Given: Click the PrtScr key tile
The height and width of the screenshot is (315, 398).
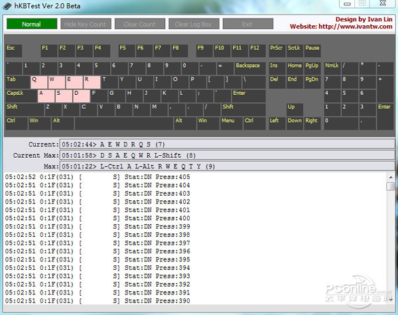Looking at the screenshot, I should pyautogui.click(x=277, y=51).
